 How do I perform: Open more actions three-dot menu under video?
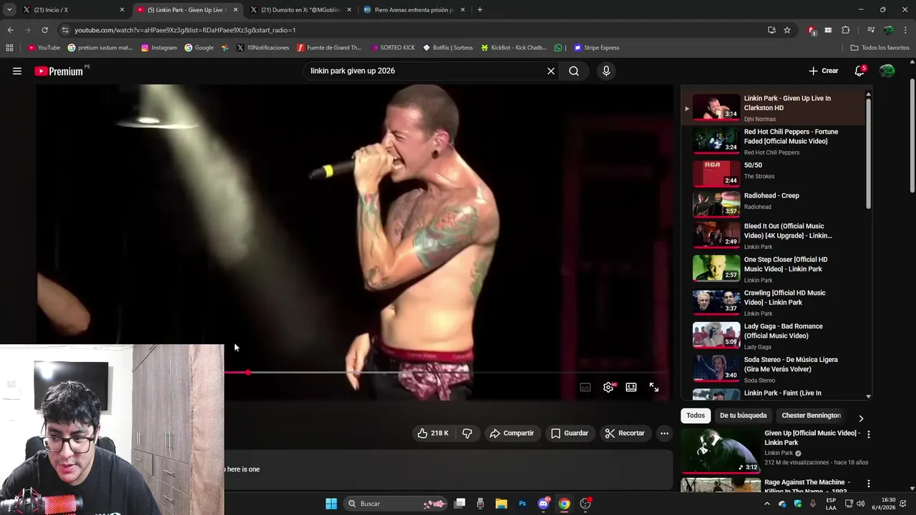point(664,433)
